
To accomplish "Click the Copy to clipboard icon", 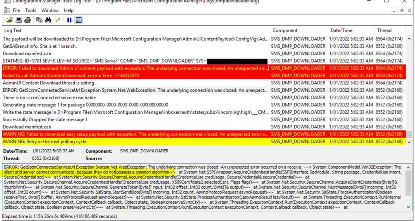I will tap(39, 20).
